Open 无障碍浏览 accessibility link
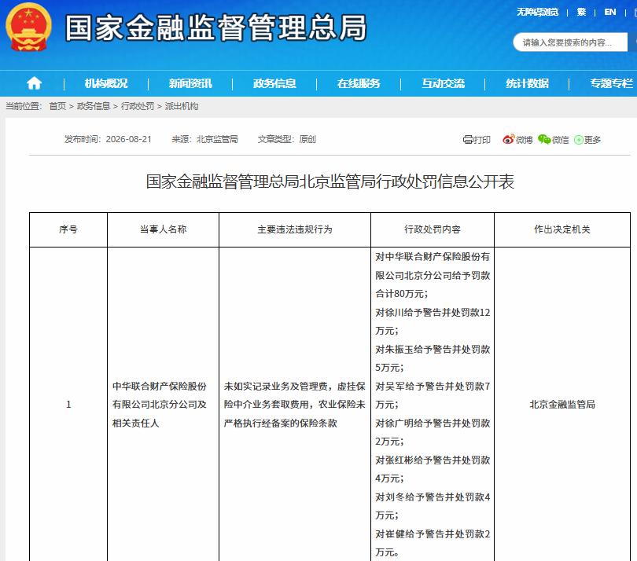Viewport: 637px width, 561px height. [537, 12]
